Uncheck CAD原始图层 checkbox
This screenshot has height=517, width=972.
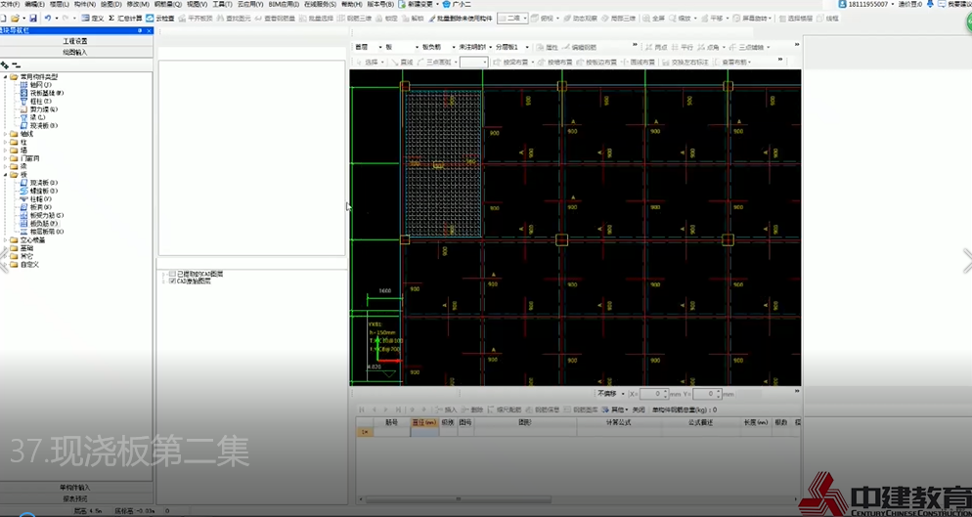173,280
